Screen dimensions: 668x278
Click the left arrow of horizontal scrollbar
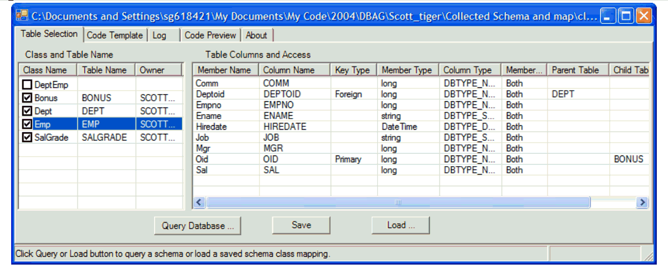point(200,202)
